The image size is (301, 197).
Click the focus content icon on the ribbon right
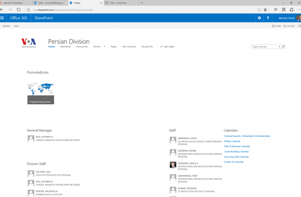pyautogui.click(x=299, y=26)
